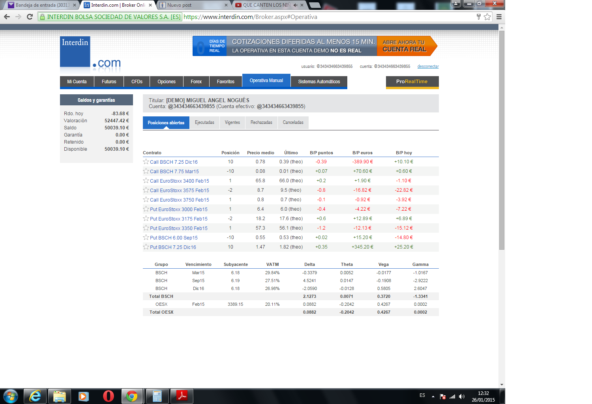The height and width of the screenshot is (404, 592).
Task: Toggle favorite star for Call EuroStoxx 3575 Feb15
Action: pos(146,190)
